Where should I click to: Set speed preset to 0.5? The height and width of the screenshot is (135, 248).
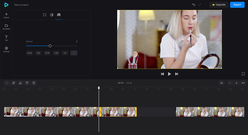(38, 53)
